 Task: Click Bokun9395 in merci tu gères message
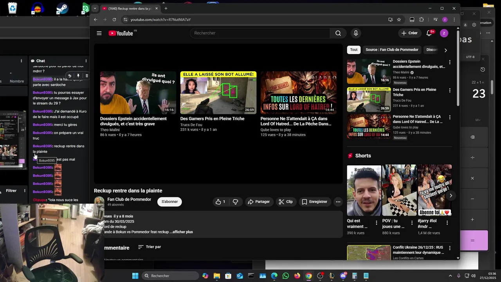(42, 125)
